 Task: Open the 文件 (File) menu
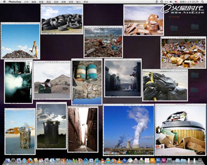26,2
